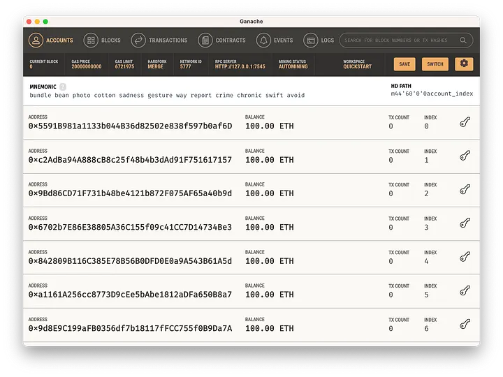
Task: Focus the block numbers search field
Action: point(400,40)
